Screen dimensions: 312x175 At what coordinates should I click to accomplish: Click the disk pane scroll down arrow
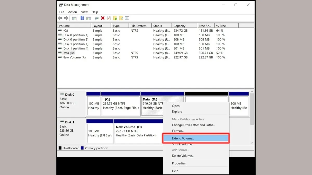pyautogui.click(x=251, y=143)
